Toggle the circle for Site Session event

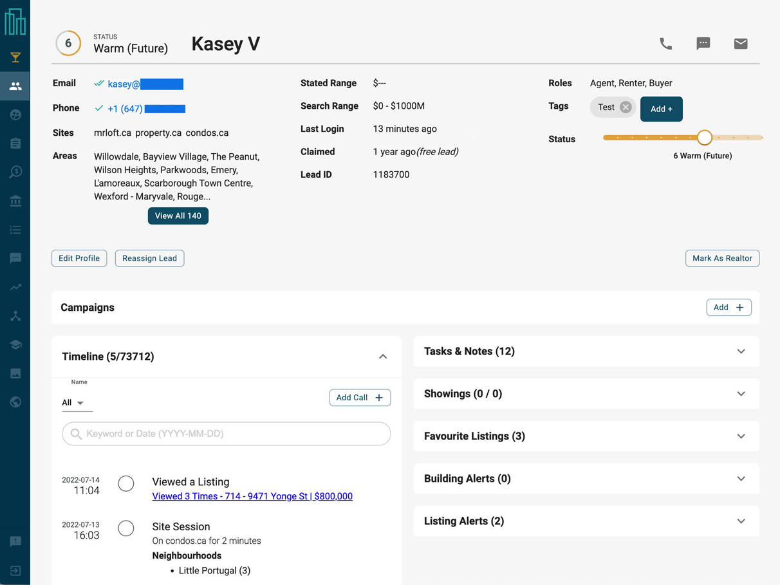tap(126, 528)
